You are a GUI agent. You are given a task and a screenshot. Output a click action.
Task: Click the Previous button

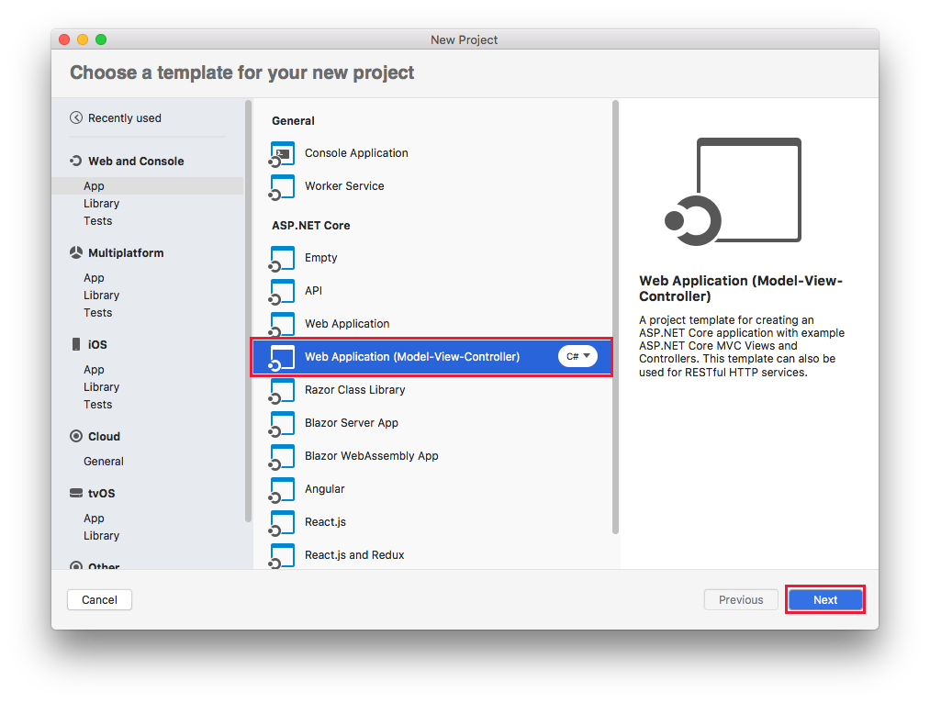(740, 599)
